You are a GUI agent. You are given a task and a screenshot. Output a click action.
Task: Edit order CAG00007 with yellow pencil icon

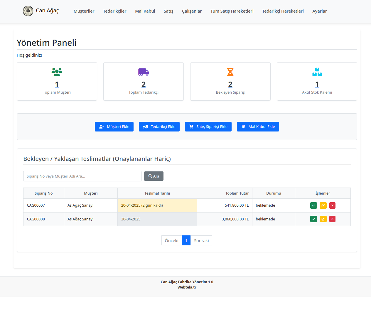[x=323, y=205]
